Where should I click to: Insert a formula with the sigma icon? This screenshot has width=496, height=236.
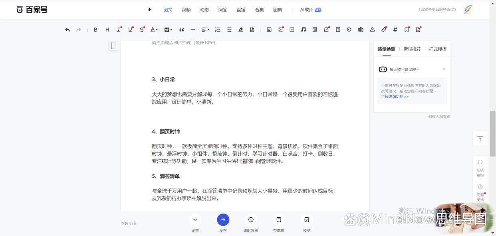coord(281,30)
